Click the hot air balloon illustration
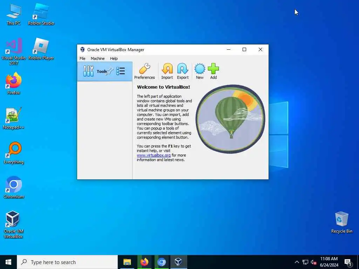 230,119
